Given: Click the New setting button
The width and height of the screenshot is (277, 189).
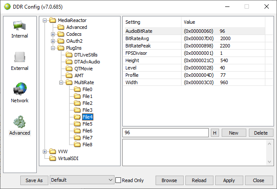Looking at the screenshot, I should (x=234, y=133).
